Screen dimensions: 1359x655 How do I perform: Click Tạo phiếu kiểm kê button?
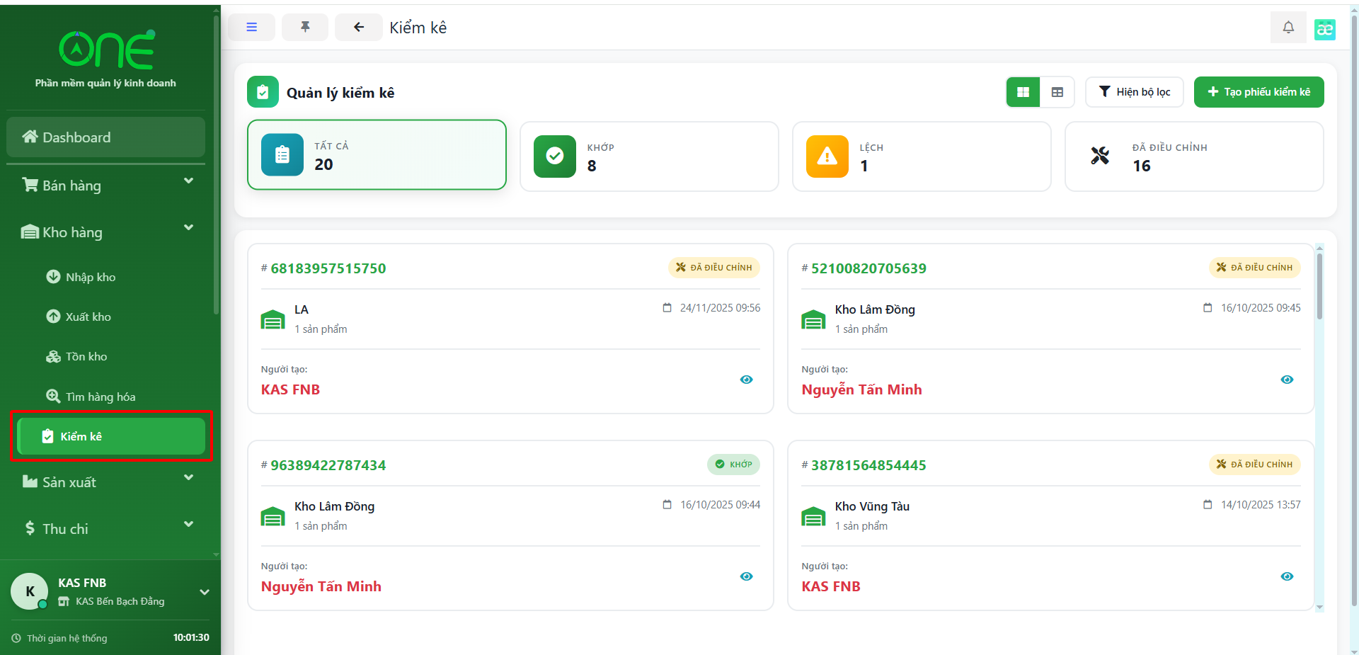click(1258, 92)
